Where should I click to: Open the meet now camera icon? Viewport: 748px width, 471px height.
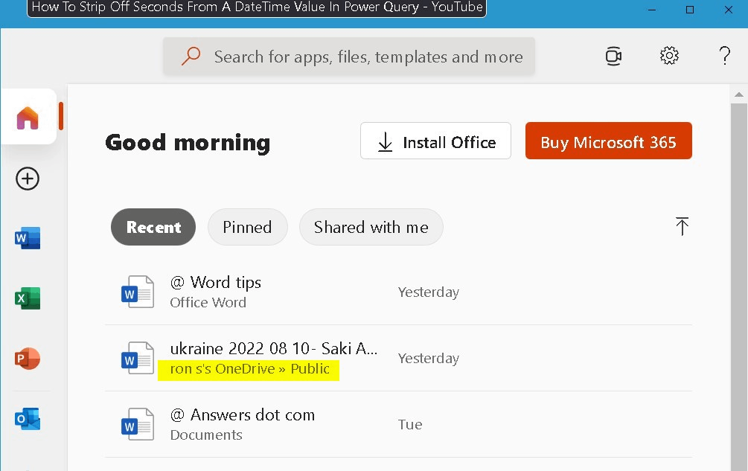613,57
